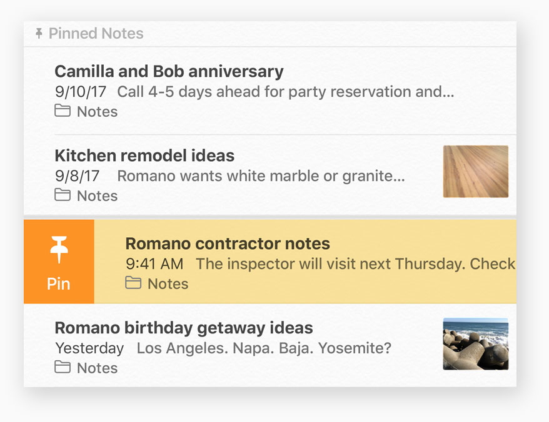The image size is (549, 422).
Task: Click the beach rocks thumbnail image
Action: [x=475, y=344]
